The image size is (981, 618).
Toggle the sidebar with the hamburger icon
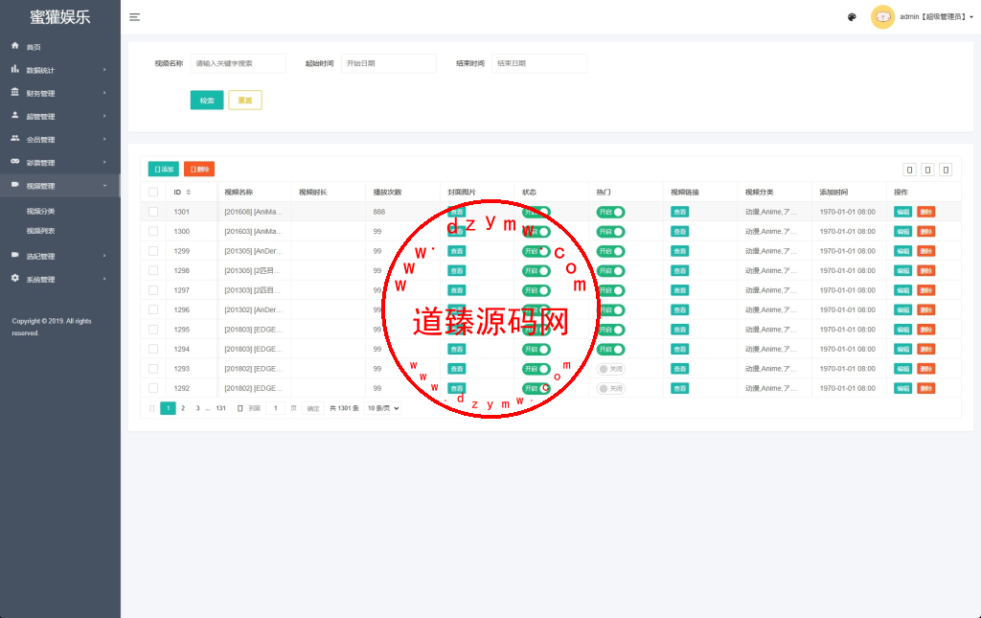click(134, 17)
